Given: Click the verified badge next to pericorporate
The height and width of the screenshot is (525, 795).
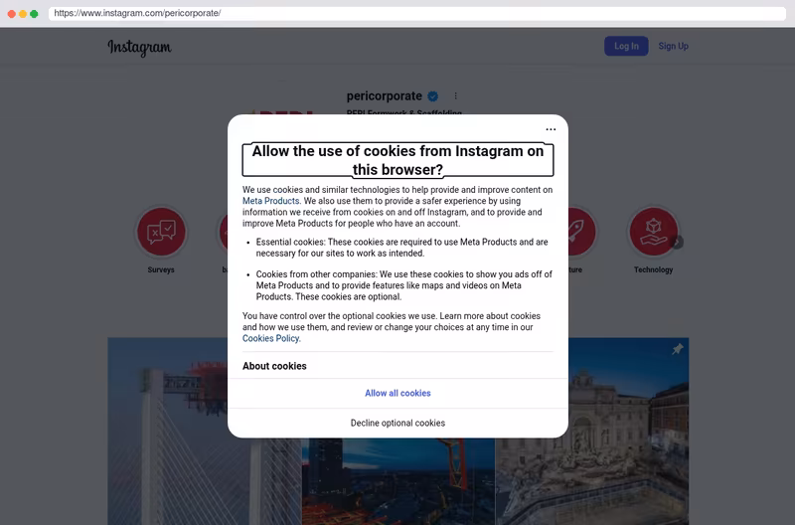Looking at the screenshot, I should click(433, 95).
